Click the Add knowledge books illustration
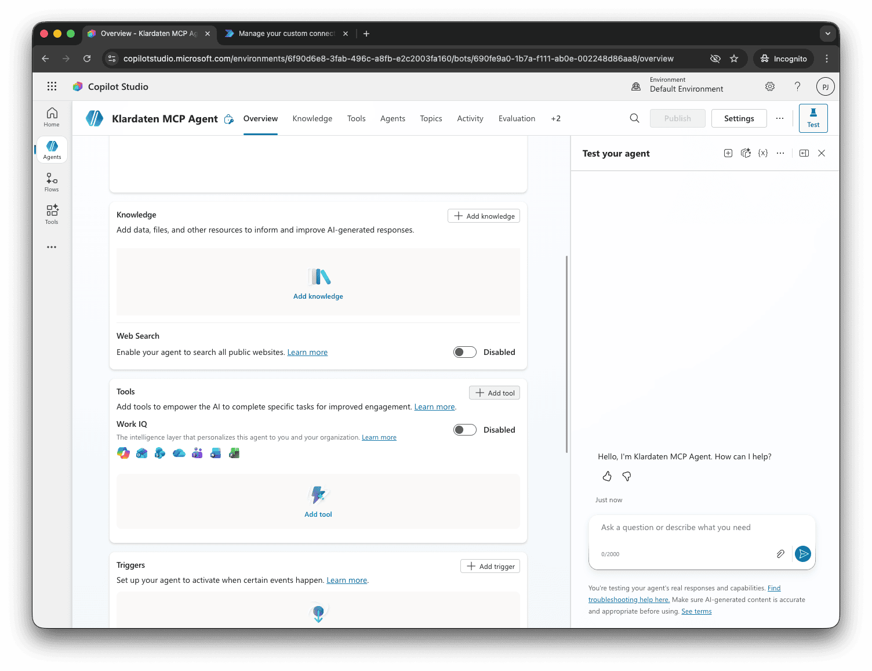 (318, 277)
